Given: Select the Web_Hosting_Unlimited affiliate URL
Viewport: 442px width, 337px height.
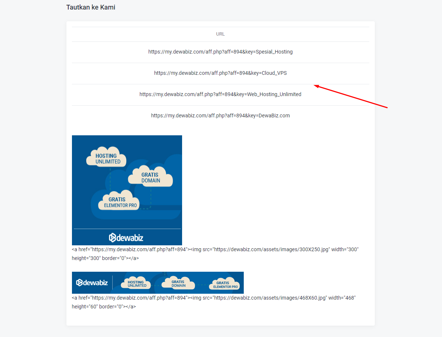Looking at the screenshot, I should [220, 95].
